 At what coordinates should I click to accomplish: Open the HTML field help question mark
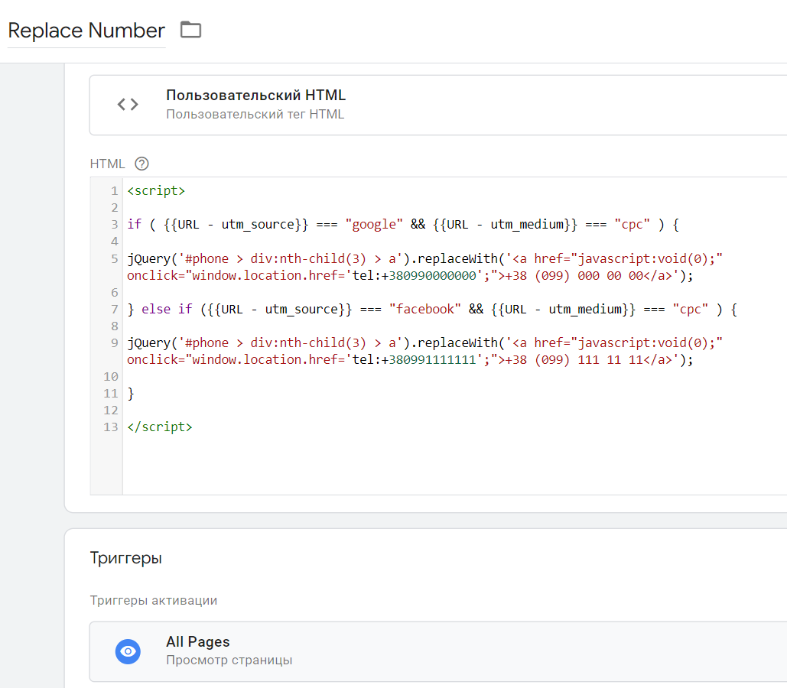pyautogui.click(x=141, y=164)
